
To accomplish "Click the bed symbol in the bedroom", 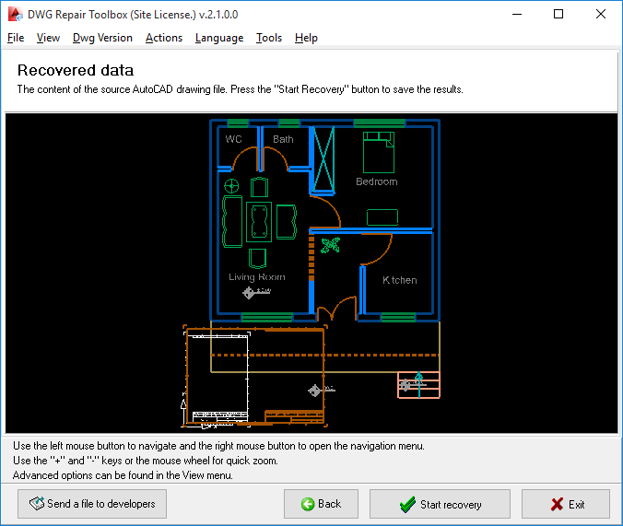I will [x=379, y=152].
